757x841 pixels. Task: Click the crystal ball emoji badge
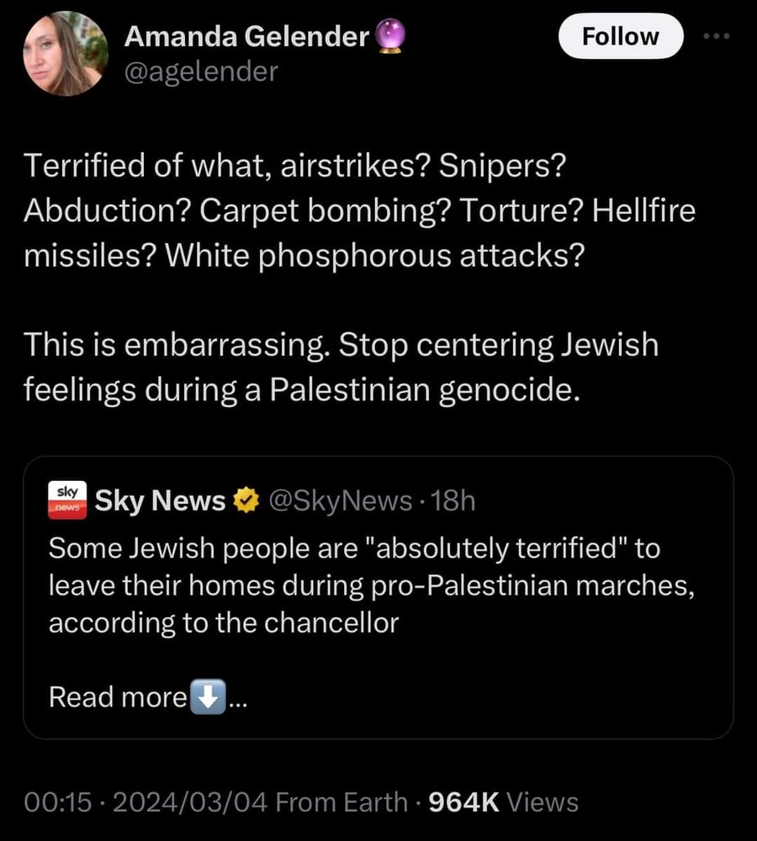coord(389,36)
